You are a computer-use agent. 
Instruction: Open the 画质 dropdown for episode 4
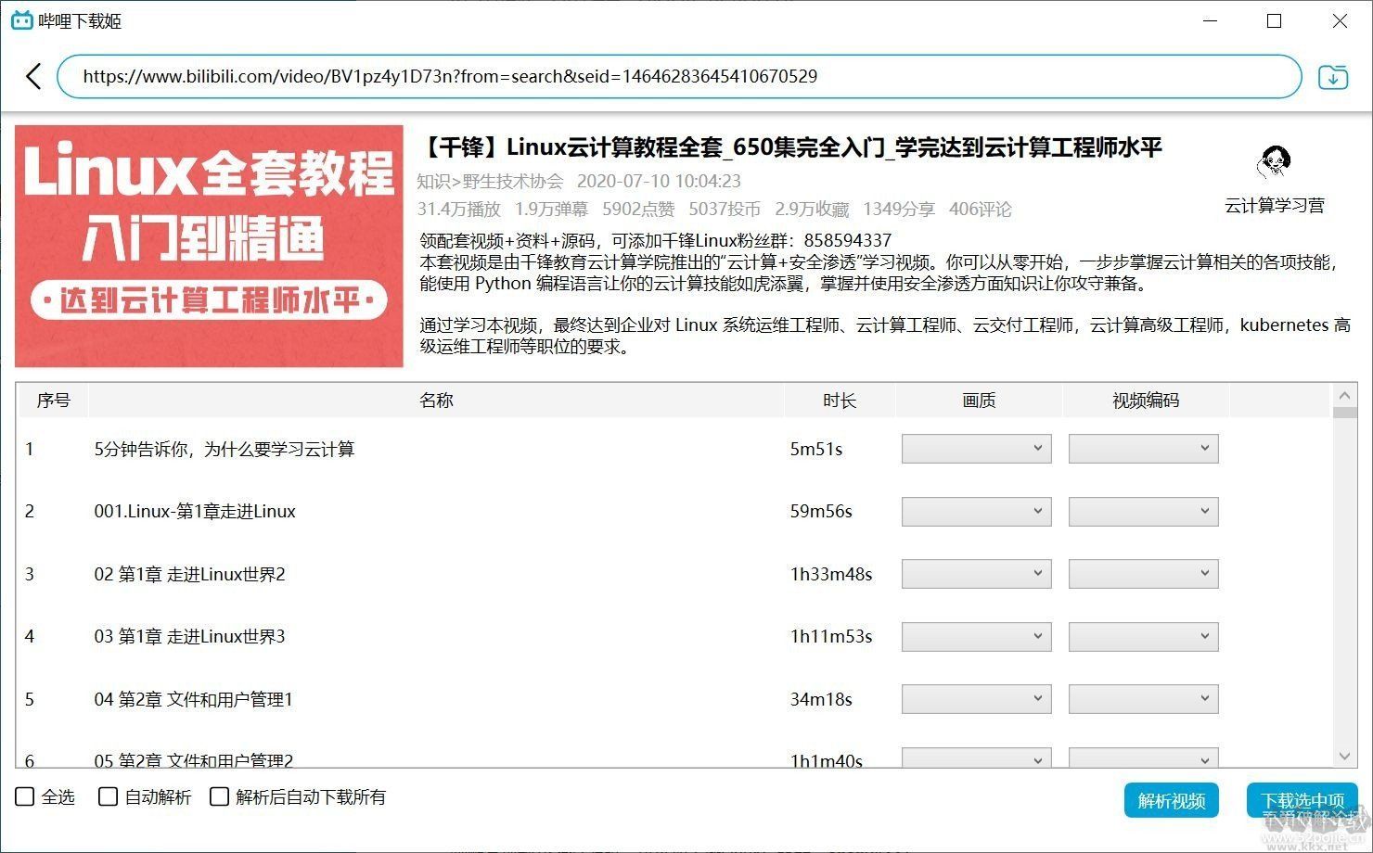pos(975,637)
